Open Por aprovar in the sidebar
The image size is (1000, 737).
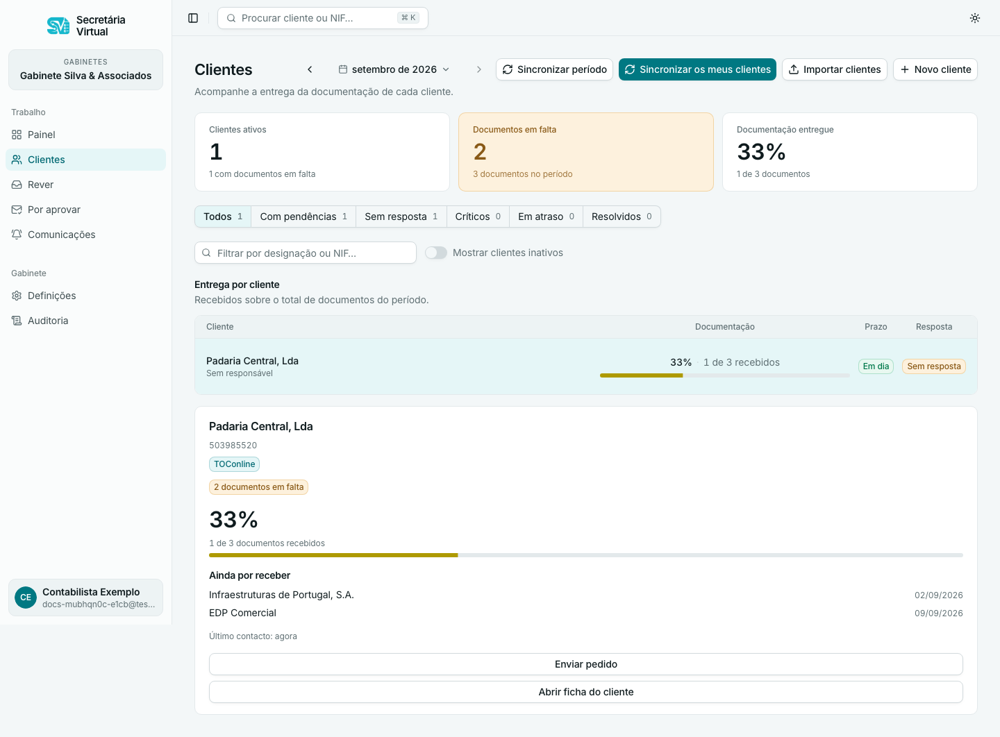click(x=85, y=210)
